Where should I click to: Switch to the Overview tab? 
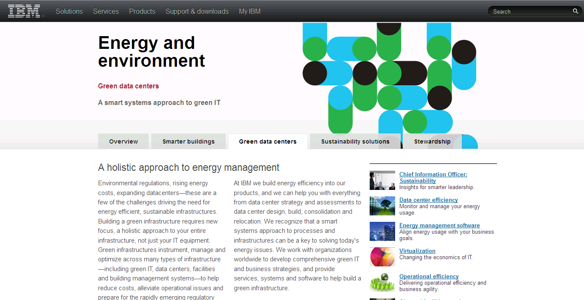124,142
